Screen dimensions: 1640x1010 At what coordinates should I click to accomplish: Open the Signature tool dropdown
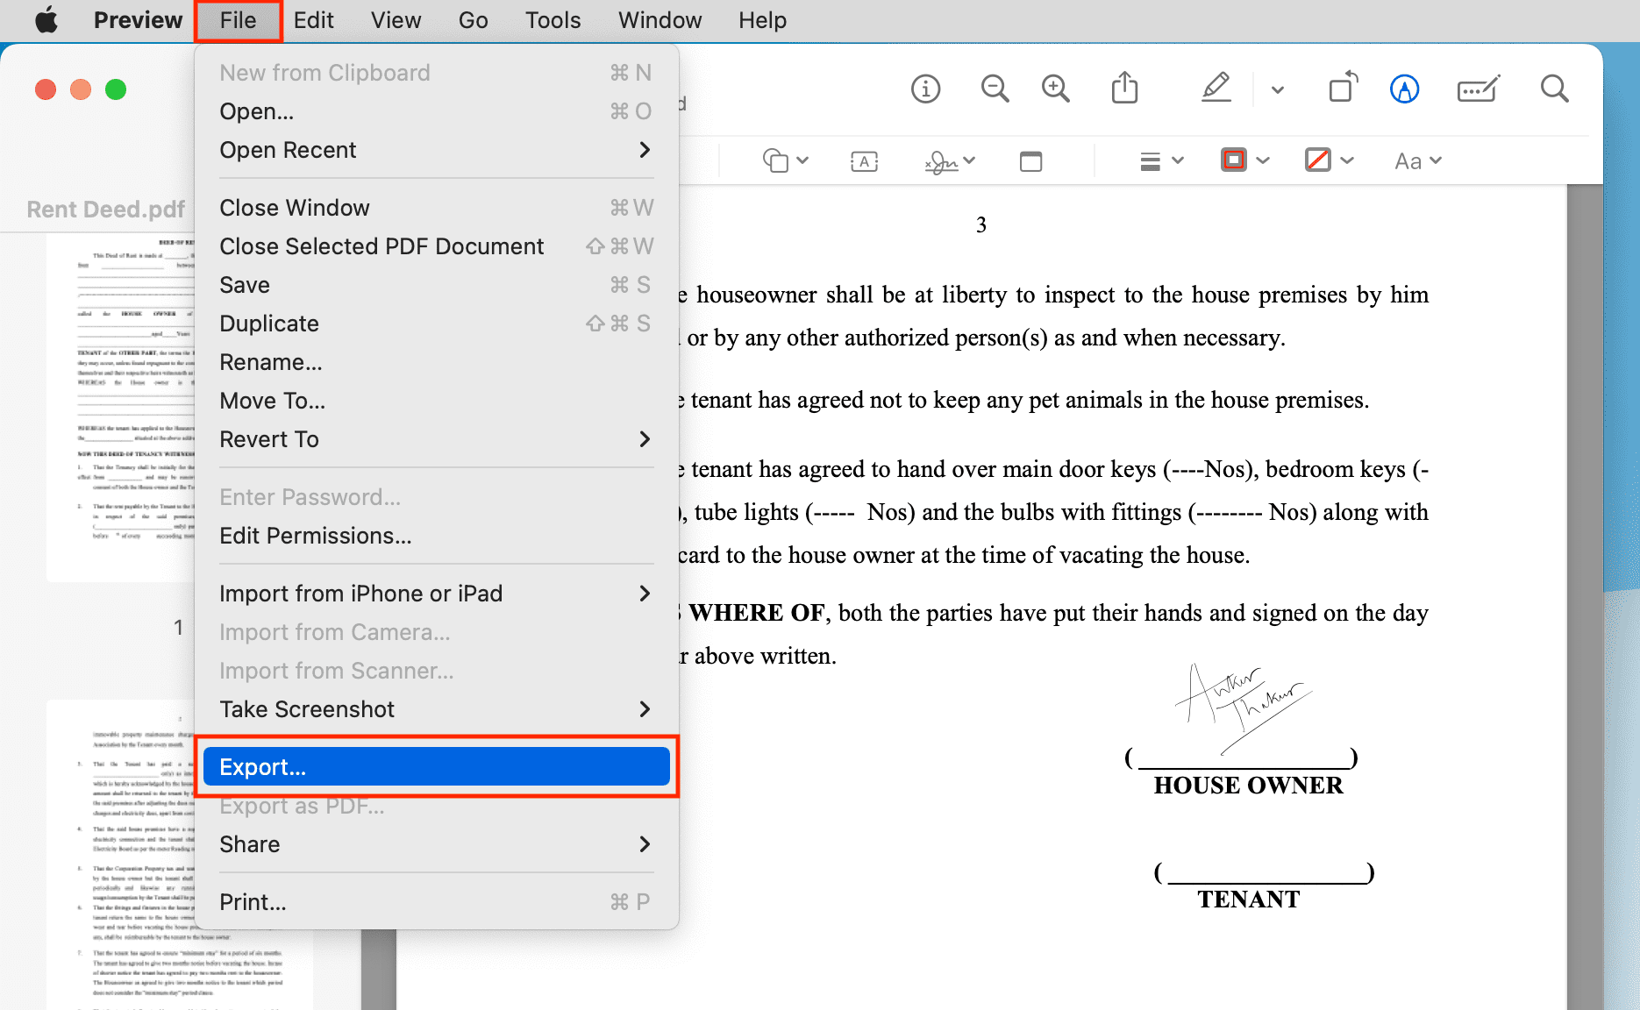tap(950, 161)
